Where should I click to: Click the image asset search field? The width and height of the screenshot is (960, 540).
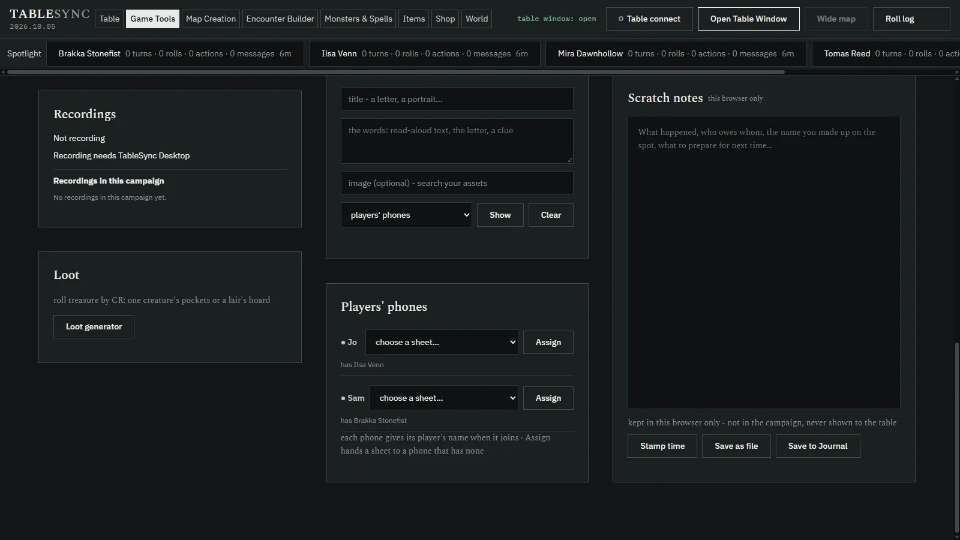click(x=457, y=183)
